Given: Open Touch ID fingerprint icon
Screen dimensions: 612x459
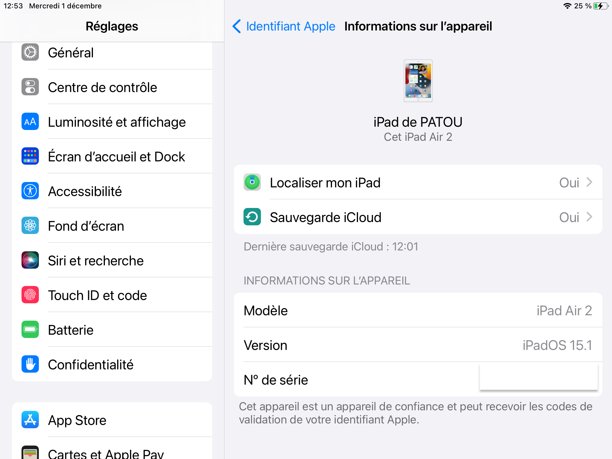Looking at the screenshot, I should (30, 295).
